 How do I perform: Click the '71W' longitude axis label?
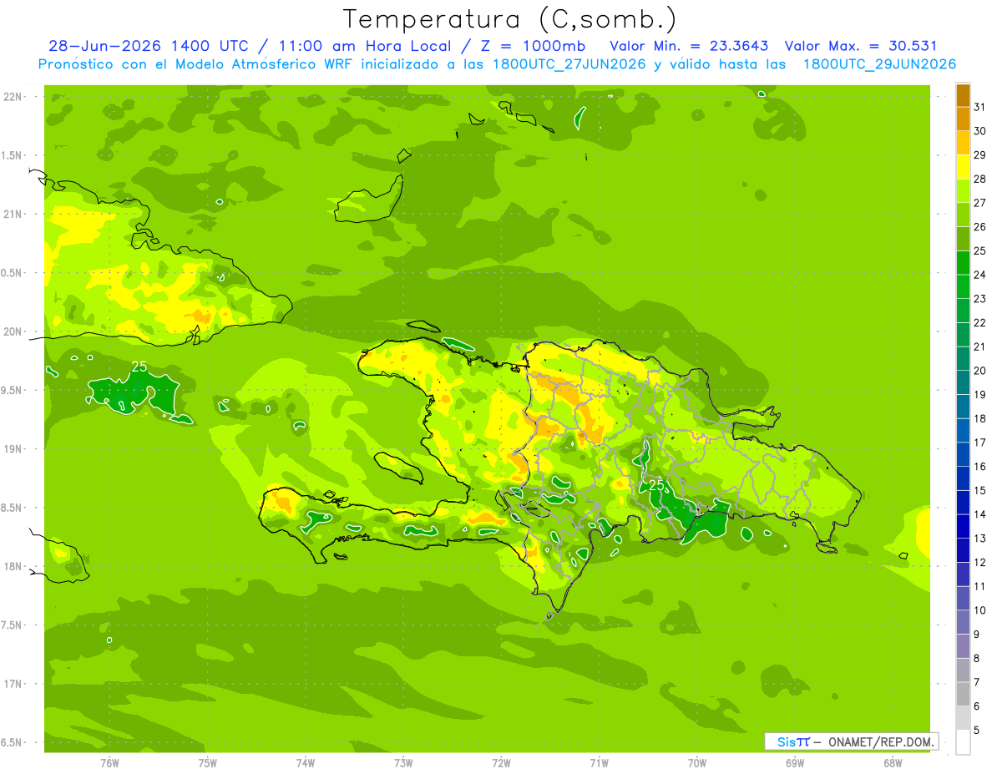coord(599,763)
